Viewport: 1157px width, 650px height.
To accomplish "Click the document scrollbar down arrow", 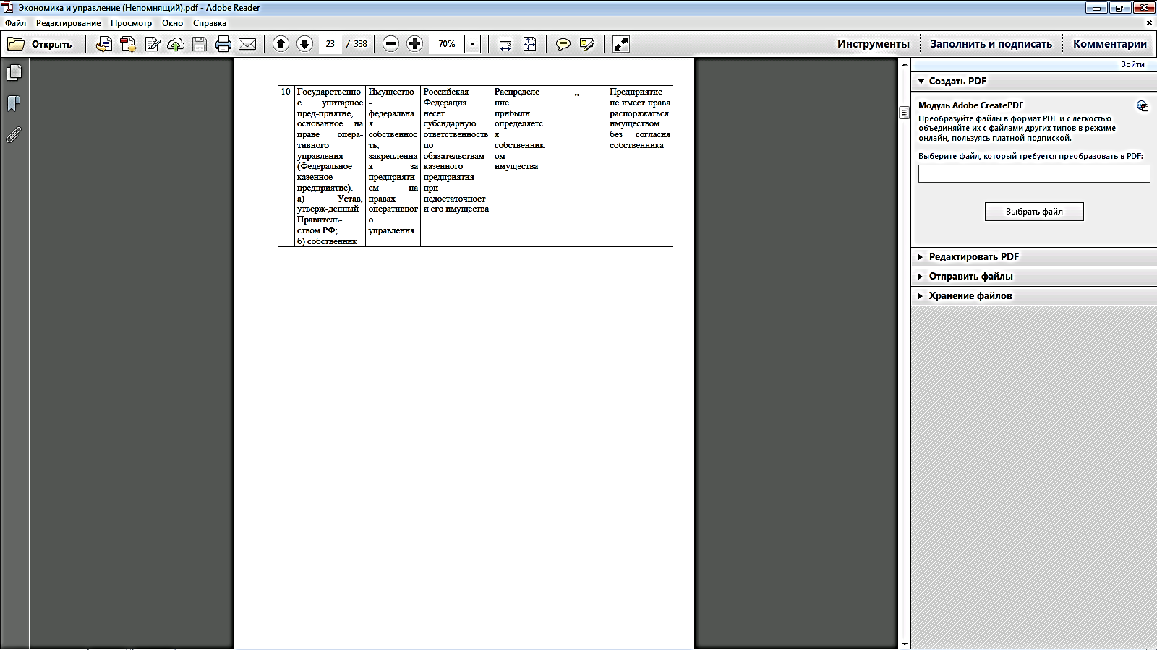I will (x=904, y=643).
